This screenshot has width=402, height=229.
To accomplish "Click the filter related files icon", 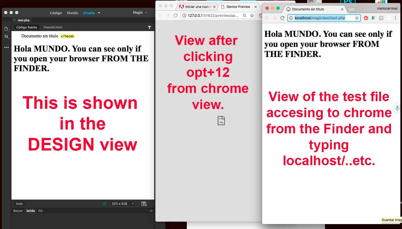I will click(149, 28).
